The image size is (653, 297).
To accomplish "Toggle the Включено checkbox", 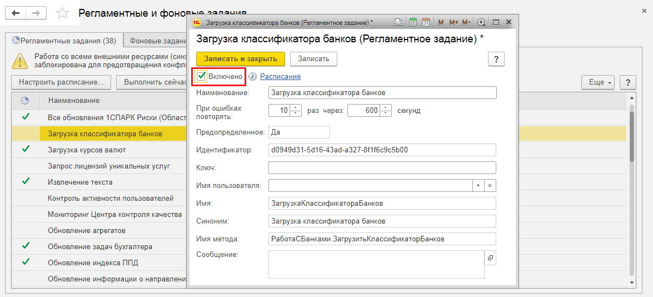I will 201,76.
